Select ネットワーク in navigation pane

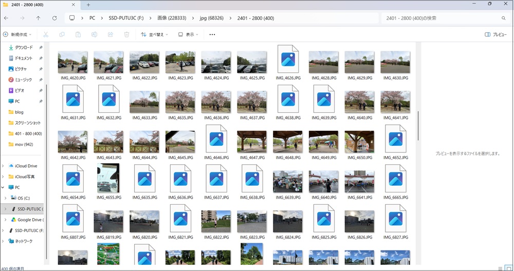pyautogui.click(x=21, y=241)
